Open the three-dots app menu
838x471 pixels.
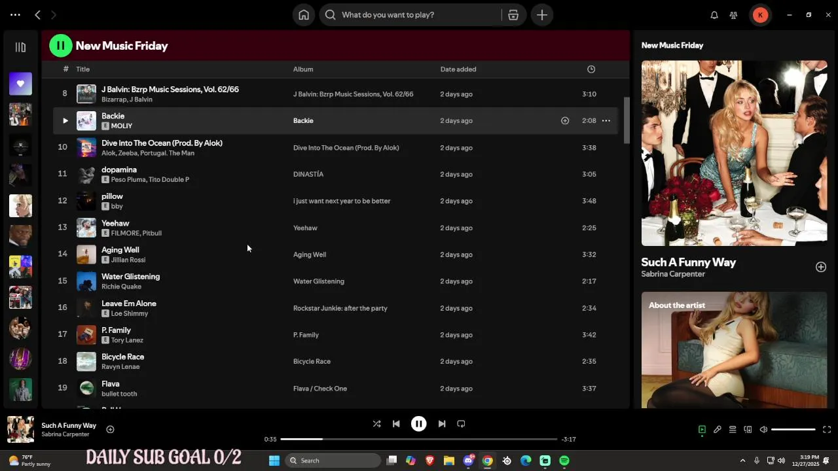(x=15, y=14)
